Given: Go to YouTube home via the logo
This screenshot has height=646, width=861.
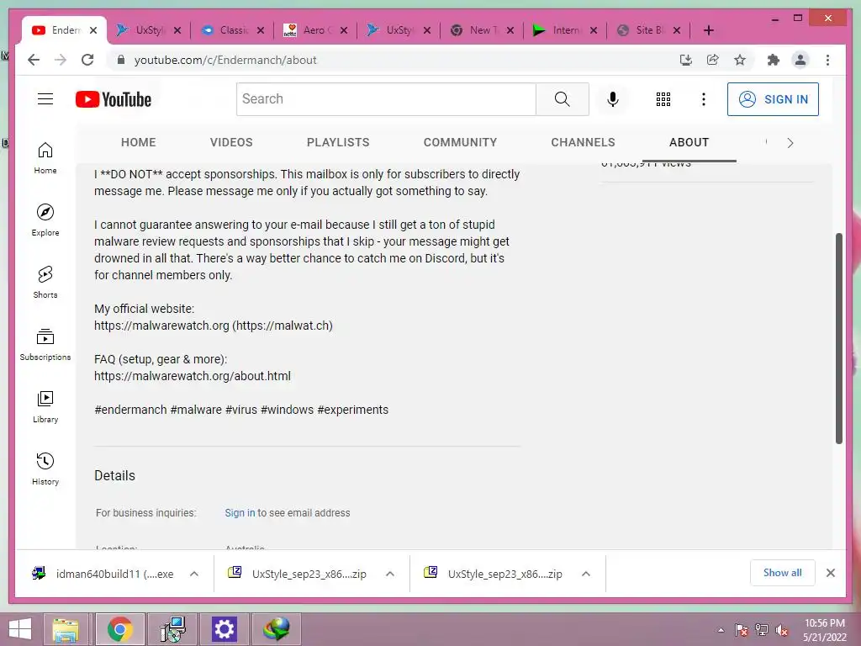Looking at the screenshot, I should coord(114,99).
